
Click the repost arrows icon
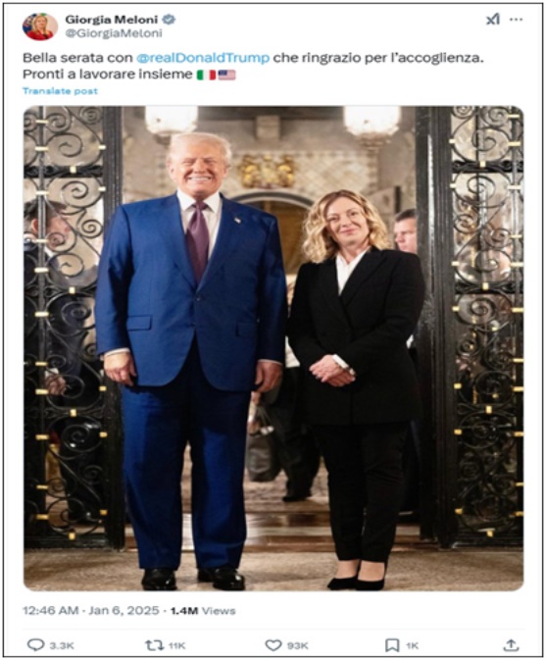(x=154, y=645)
